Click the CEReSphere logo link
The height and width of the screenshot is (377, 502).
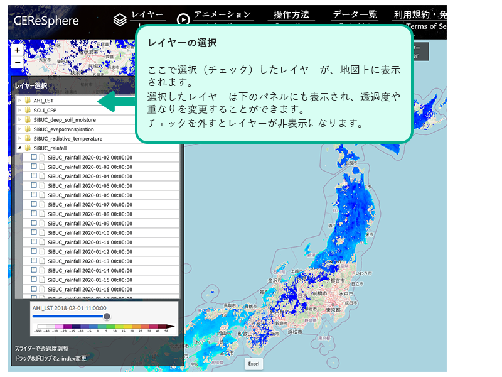[46, 20]
